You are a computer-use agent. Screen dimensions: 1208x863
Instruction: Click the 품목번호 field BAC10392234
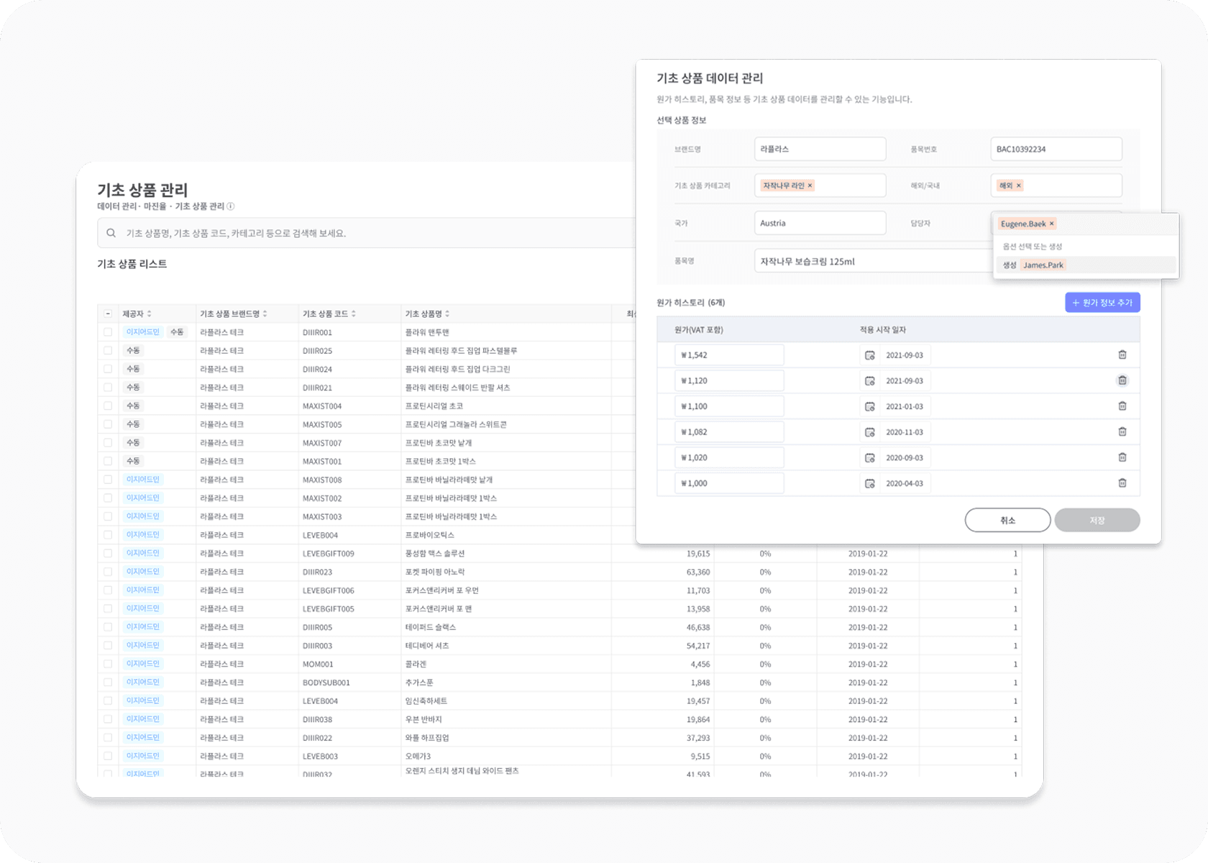tap(1056, 149)
